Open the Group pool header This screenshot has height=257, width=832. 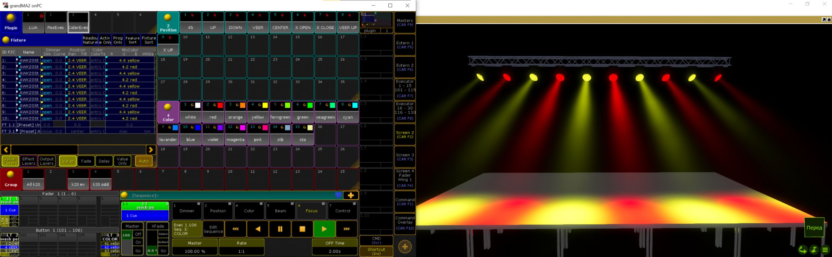coord(11,179)
